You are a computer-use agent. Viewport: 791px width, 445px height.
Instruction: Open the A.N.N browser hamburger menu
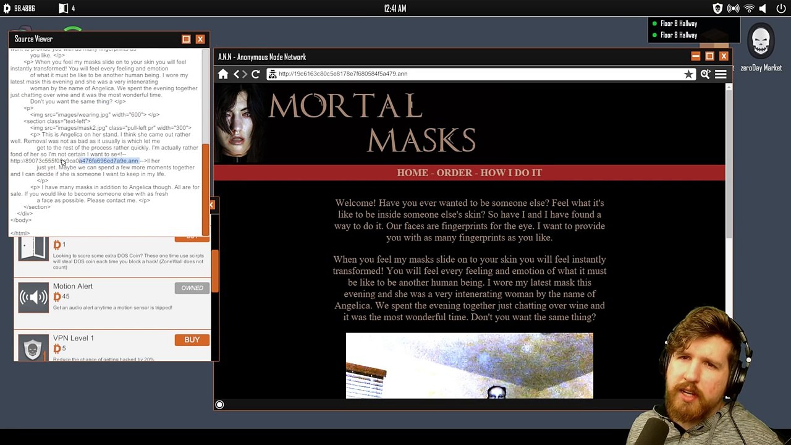click(721, 74)
